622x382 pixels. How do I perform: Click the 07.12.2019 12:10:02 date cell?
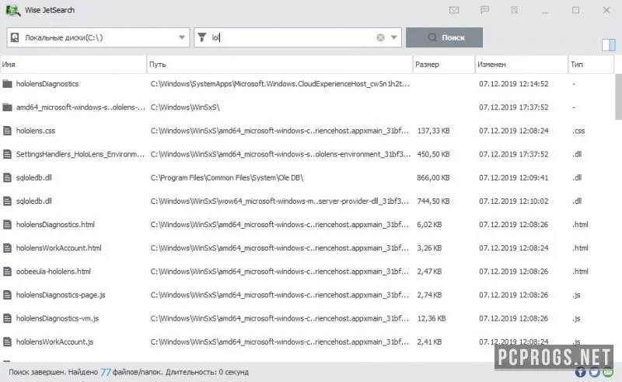coord(514,201)
